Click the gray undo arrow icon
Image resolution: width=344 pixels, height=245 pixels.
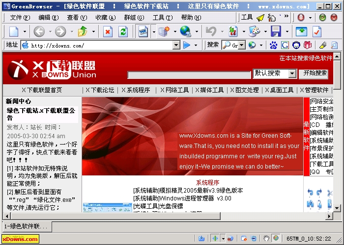coord(211,31)
